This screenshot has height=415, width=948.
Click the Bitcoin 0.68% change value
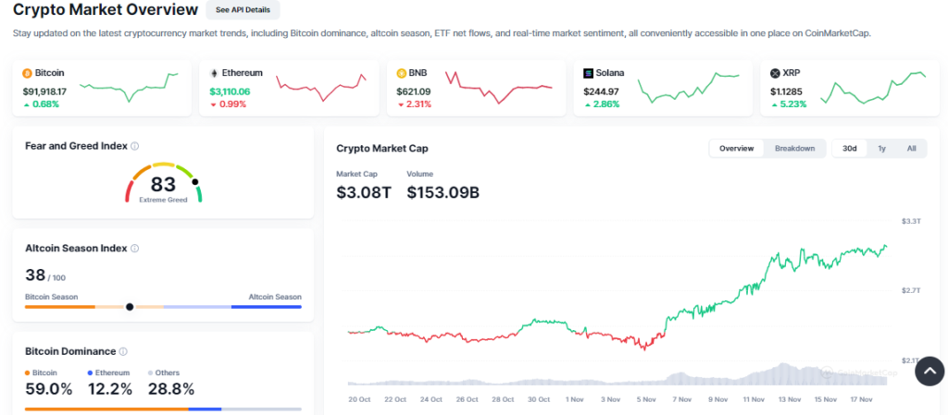(41, 104)
